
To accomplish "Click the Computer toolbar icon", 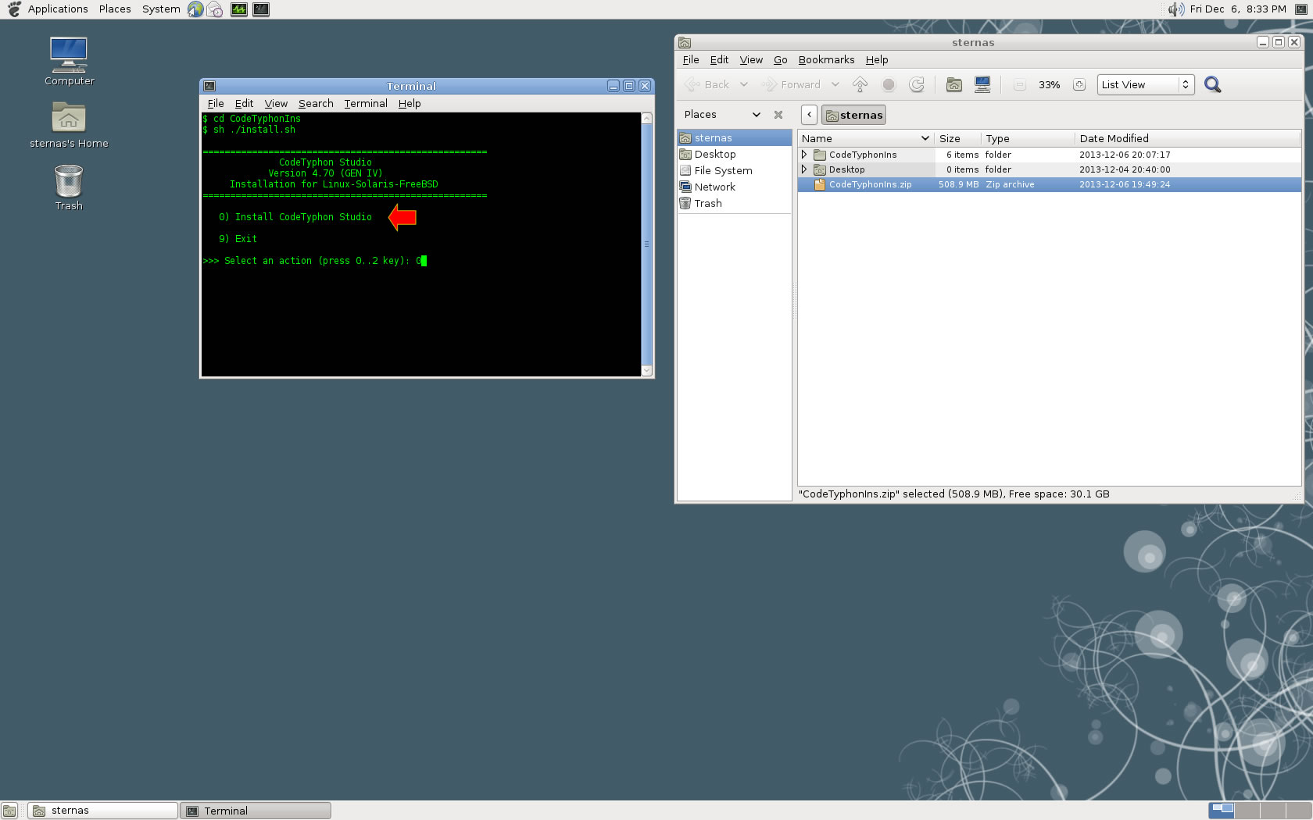I will coord(982,84).
